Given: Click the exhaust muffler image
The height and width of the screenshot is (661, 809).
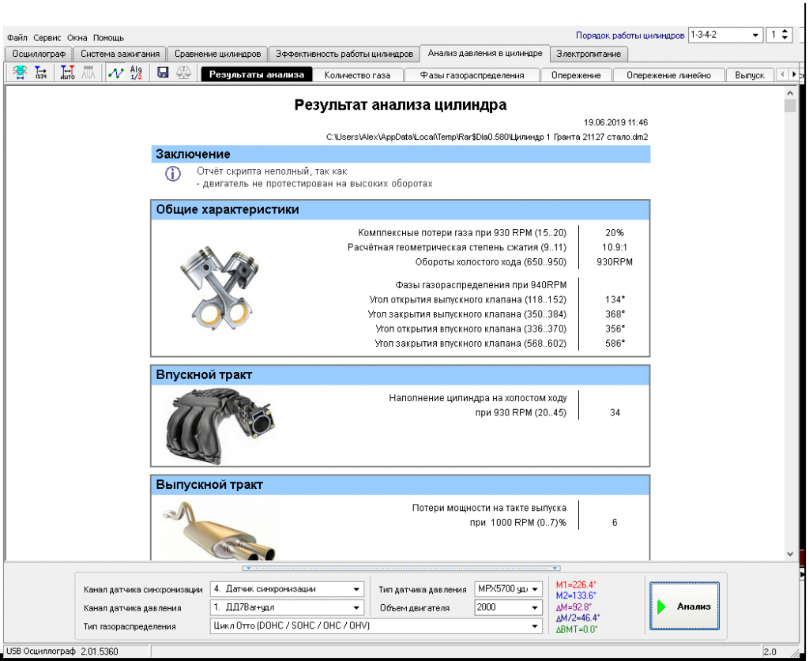Looking at the screenshot, I should (x=220, y=530).
